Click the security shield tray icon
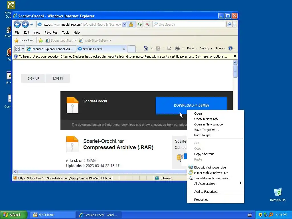The image size is (292, 219). (x=260, y=215)
